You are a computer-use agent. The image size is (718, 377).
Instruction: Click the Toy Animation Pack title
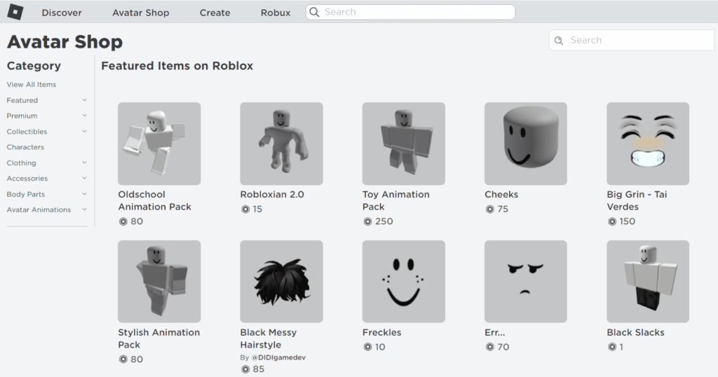tap(396, 200)
